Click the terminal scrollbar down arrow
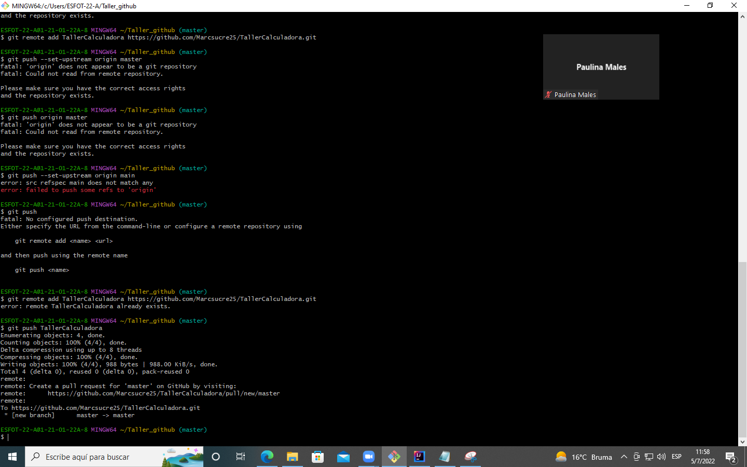 click(742, 442)
